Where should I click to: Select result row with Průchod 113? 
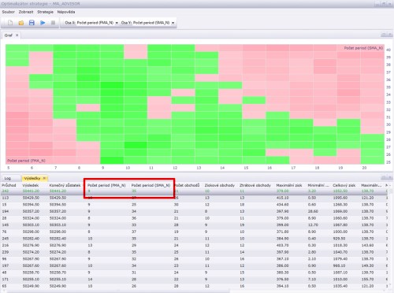[x=195, y=198]
